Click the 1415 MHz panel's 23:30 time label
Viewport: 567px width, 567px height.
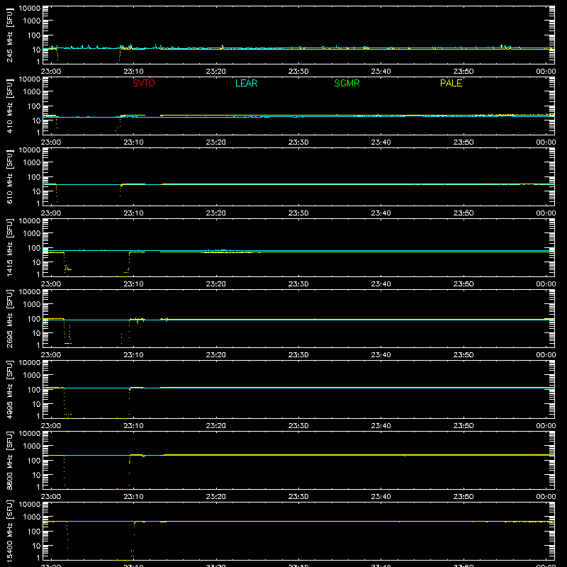(298, 284)
